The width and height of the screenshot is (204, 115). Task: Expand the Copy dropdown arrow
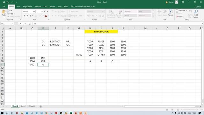point(15,13)
